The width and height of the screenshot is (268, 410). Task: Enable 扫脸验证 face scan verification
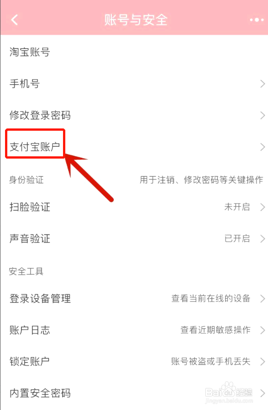pyautogui.click(x=134, y=207)
